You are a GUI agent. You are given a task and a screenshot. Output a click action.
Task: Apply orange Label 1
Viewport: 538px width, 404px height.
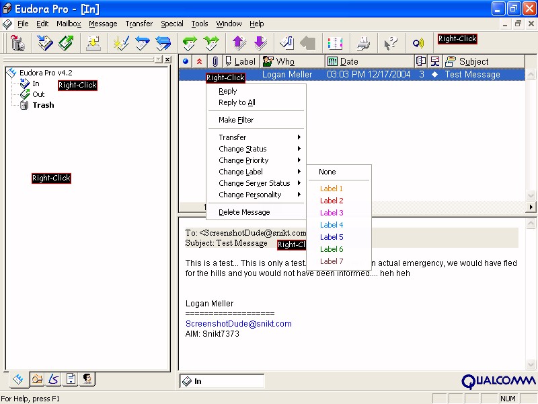click(339, 189)
